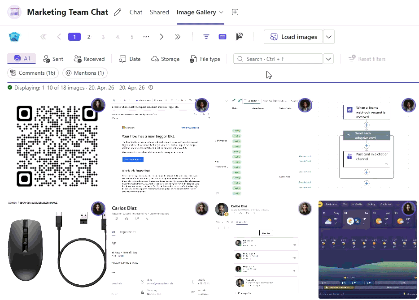Filter by Received images
Viewport: 419px width, 300px height.
89,59
